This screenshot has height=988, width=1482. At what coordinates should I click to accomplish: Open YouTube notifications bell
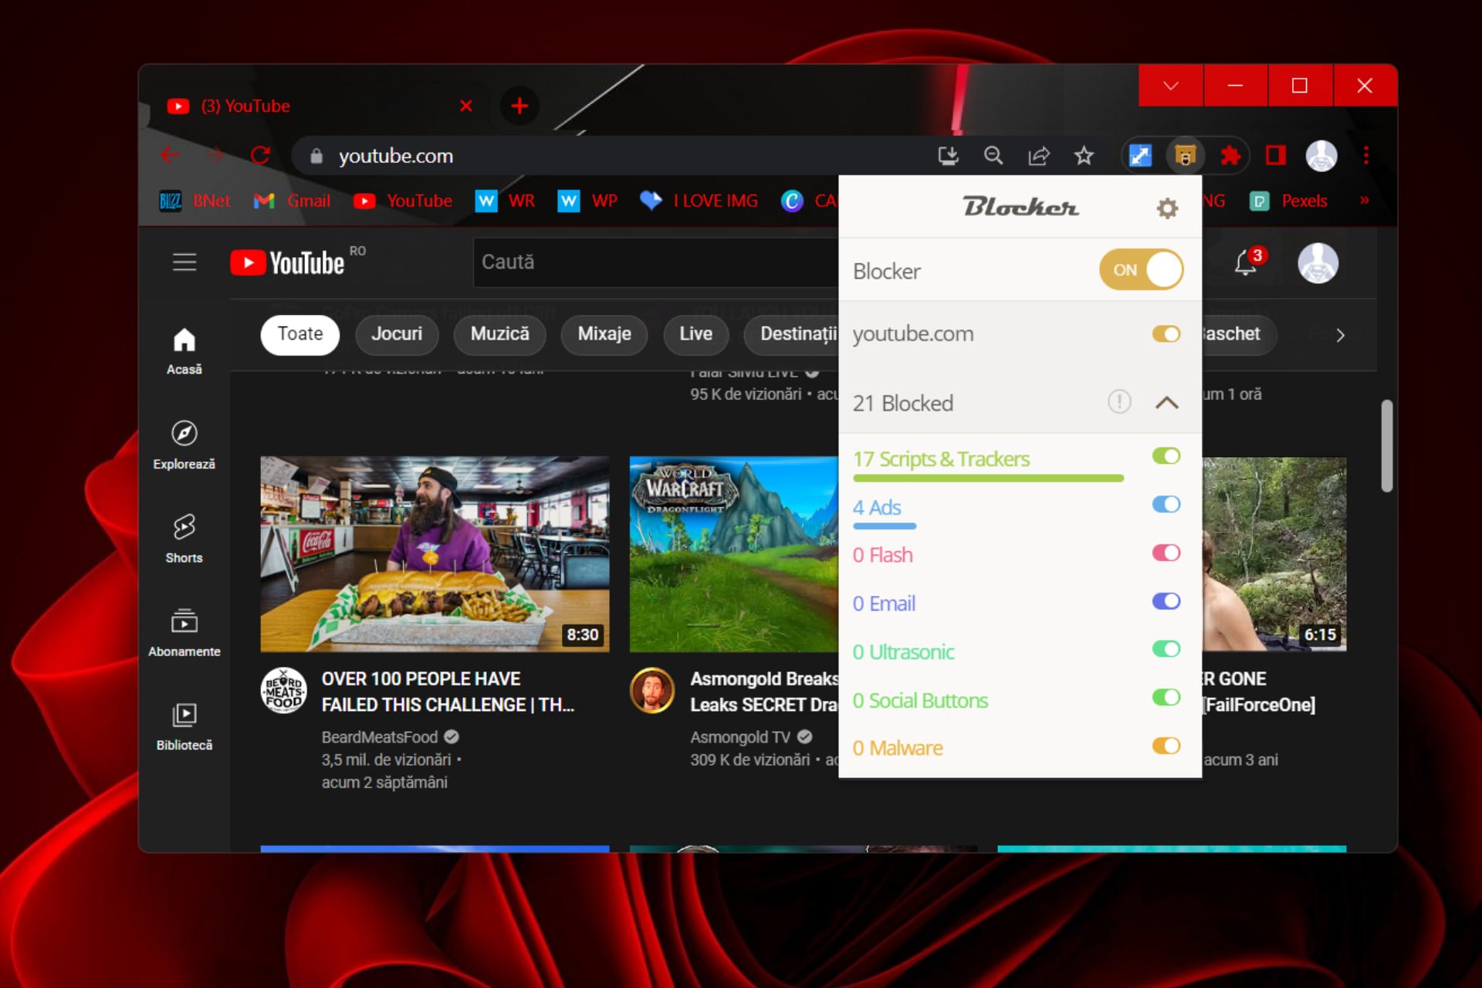pyautogui.click(x=1246, y=263)
